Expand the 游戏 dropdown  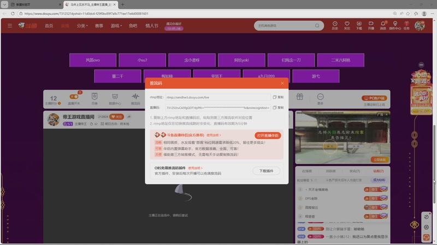116,26
